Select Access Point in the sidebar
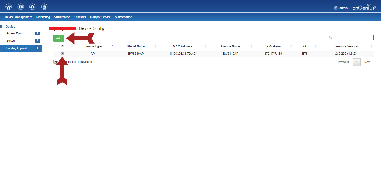The height and width of the screenshot is (180, 381). point(15,33)
